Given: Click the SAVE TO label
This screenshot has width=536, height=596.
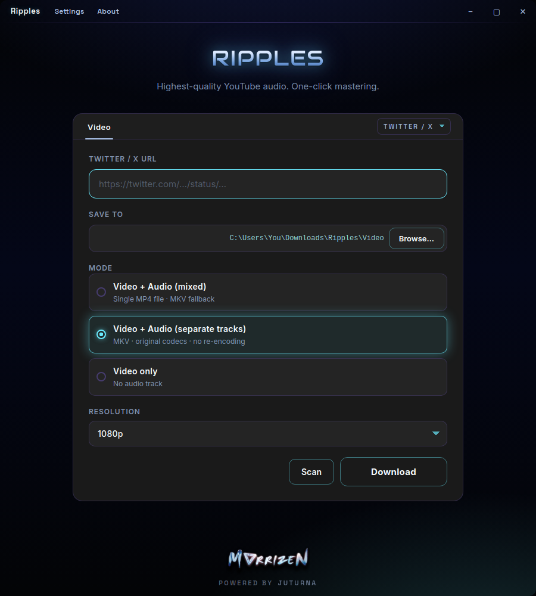Looking at the screenshot, I should [x=105, y=215].
